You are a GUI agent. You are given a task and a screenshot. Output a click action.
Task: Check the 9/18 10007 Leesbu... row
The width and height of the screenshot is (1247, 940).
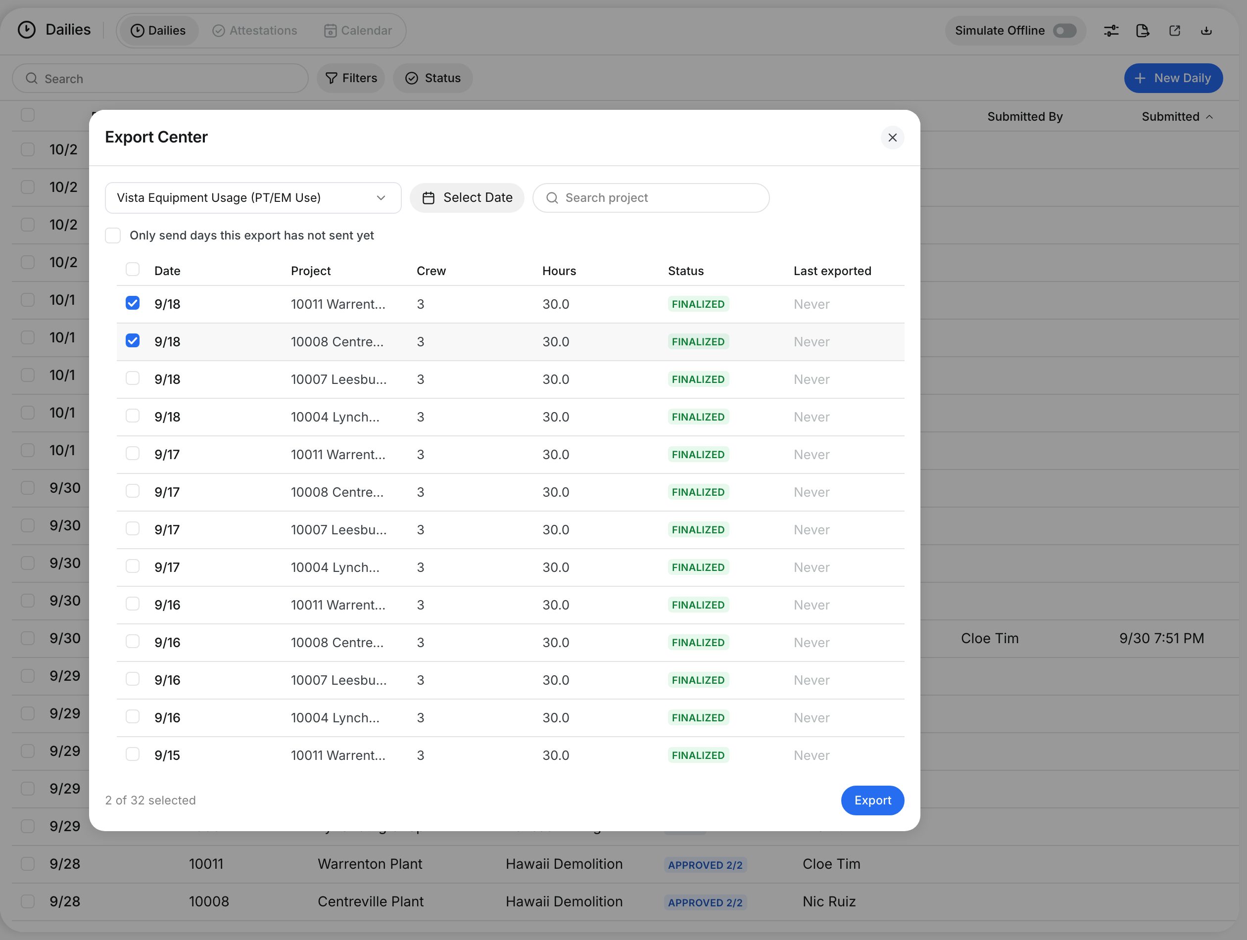[x=133, y=378]
